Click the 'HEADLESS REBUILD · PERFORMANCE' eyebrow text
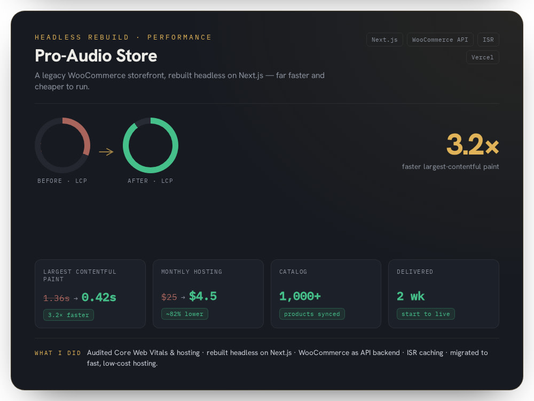 coord(123,37)
